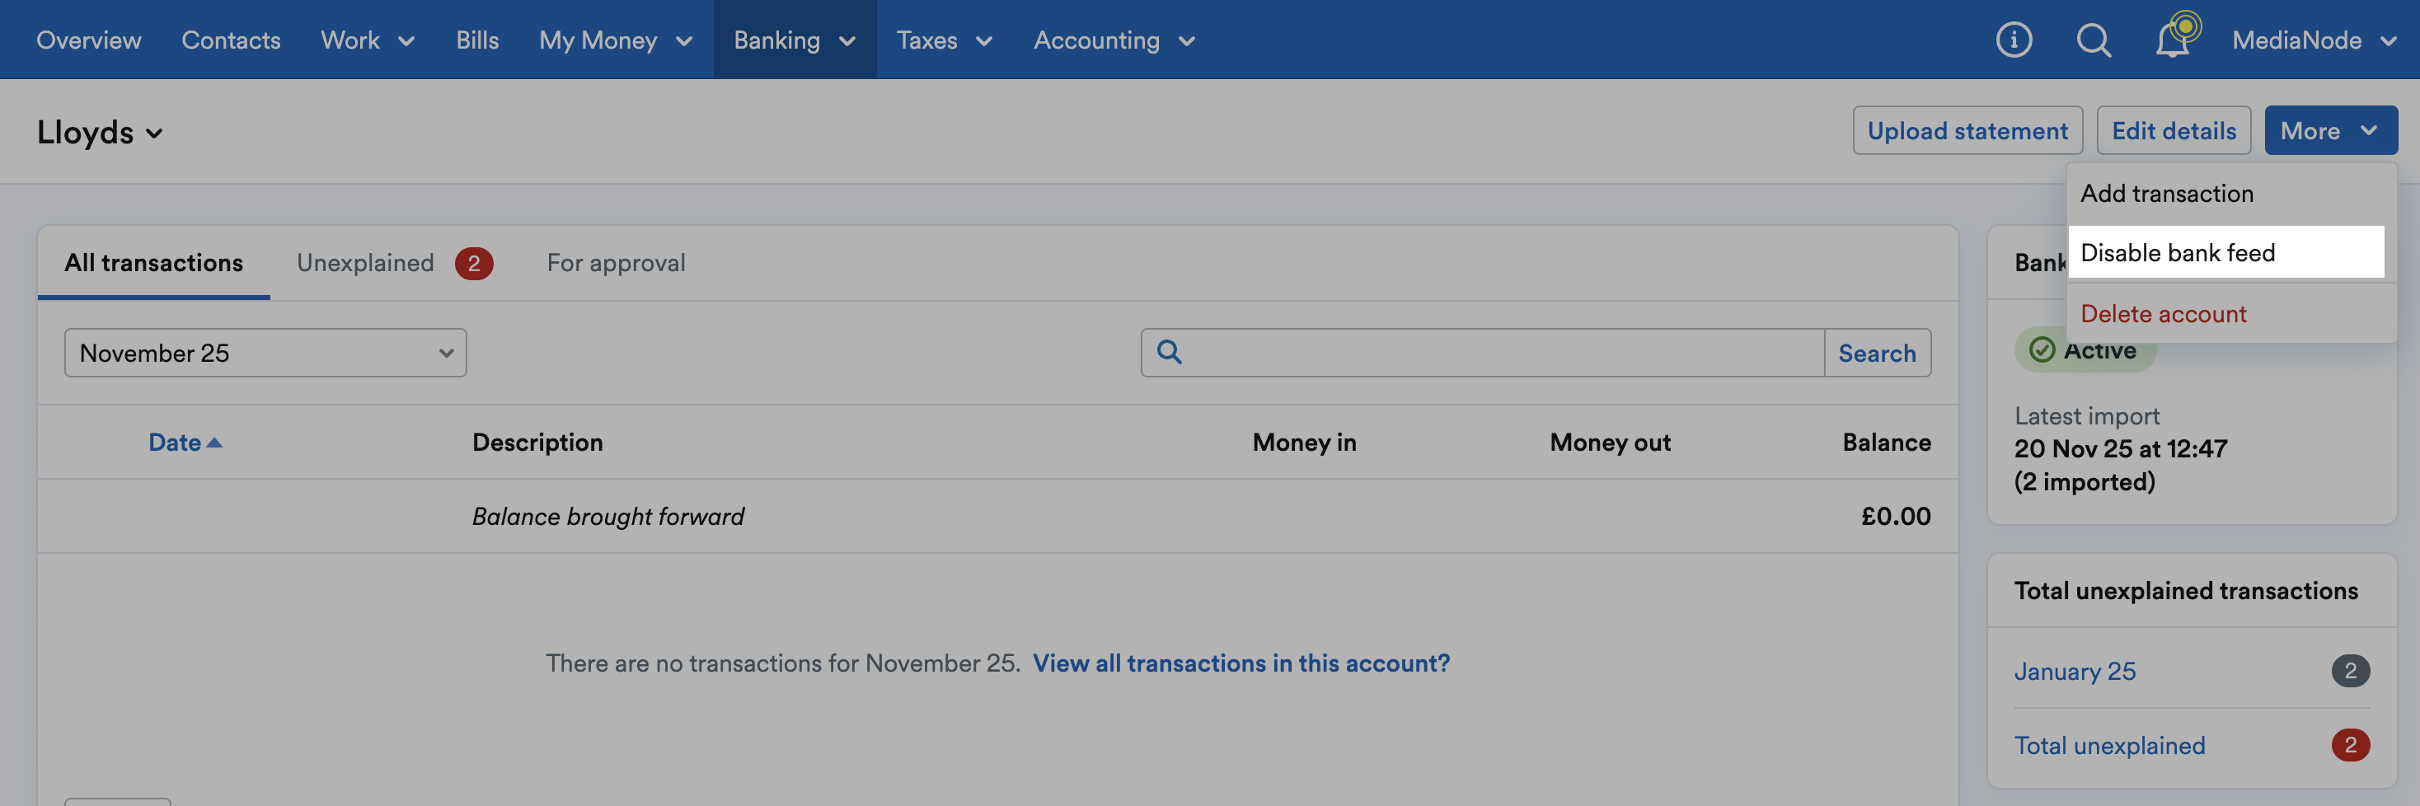Click latest import date 20 Nov 25
Screen dimensions: 2420x806
coord(2120,449)
